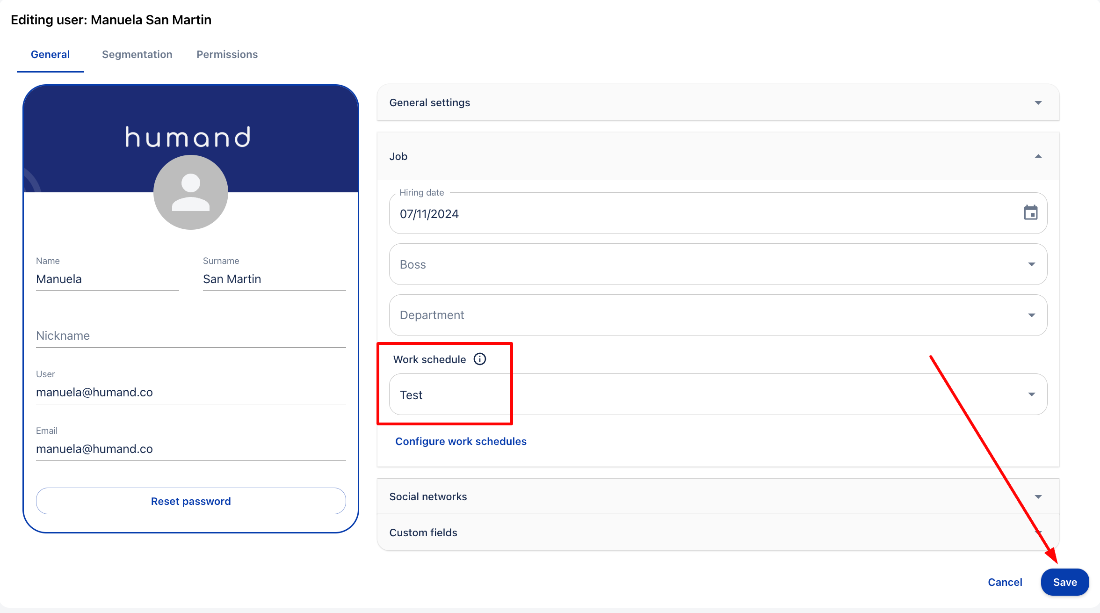Click into the Nickname field
This screenshot has width=1100, height=613.
[191, 336]
